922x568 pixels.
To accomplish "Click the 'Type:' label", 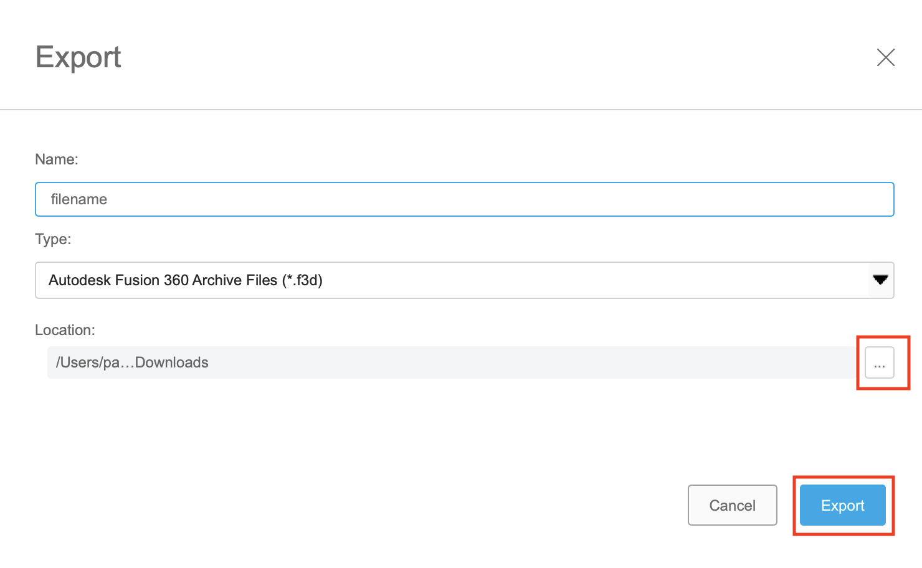I will point(53,239).
